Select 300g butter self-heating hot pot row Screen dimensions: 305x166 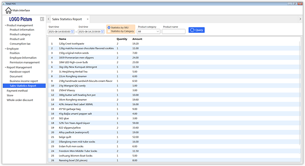(174, 95)
